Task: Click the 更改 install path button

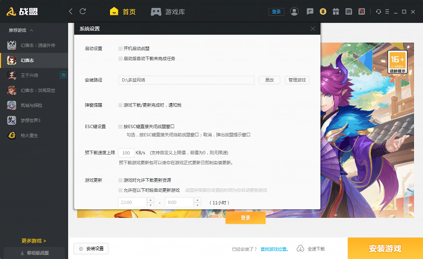Action: [x=270, y=80]
